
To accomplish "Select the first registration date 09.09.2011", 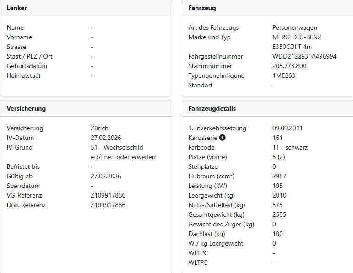I will [x=288, y=128].
